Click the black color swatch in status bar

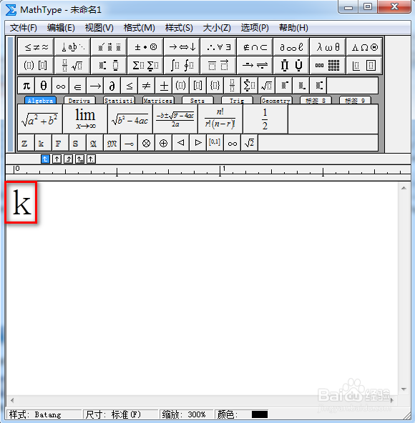260,414
